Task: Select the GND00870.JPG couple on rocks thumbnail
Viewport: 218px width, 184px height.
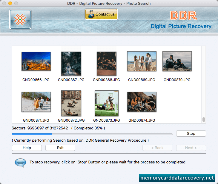Action: click(177, 61)
